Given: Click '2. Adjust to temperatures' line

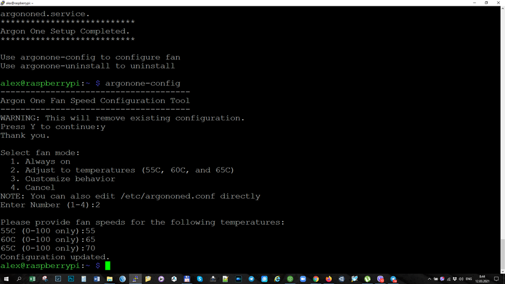Looking at the screenshot, I should tap(122, 170).
